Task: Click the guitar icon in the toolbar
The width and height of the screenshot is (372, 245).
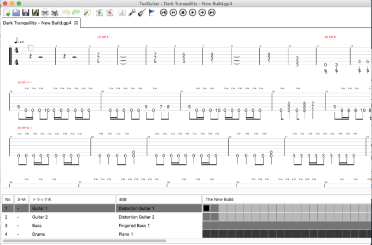Action: pyautogui.click(x=142, y=12)
